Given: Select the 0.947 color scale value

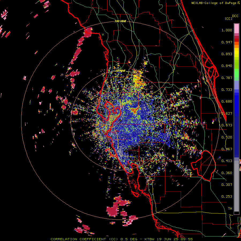Looking at the screenshot, I should pyautogui.click(x=227, y=42).
